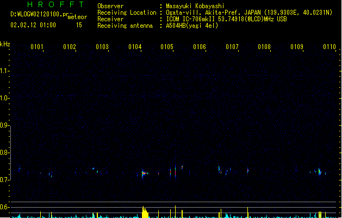Click time marker 0104
The height and width of the screenshot is (218, 342).
pos(135,46)
